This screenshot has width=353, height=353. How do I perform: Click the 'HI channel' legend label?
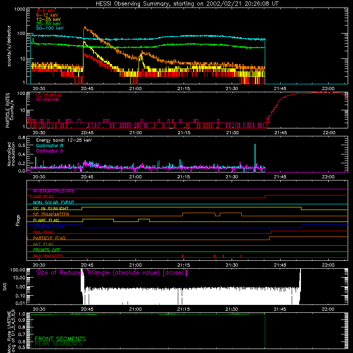click(48, 100)
